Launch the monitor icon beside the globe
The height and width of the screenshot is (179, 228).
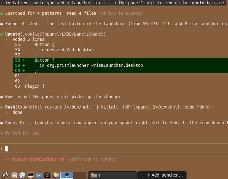pyautogui.click(x=31, y=175)
